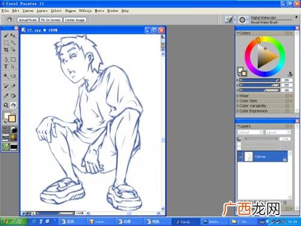
Task: Select the Pen tool
Action: [x=6, y=59]
